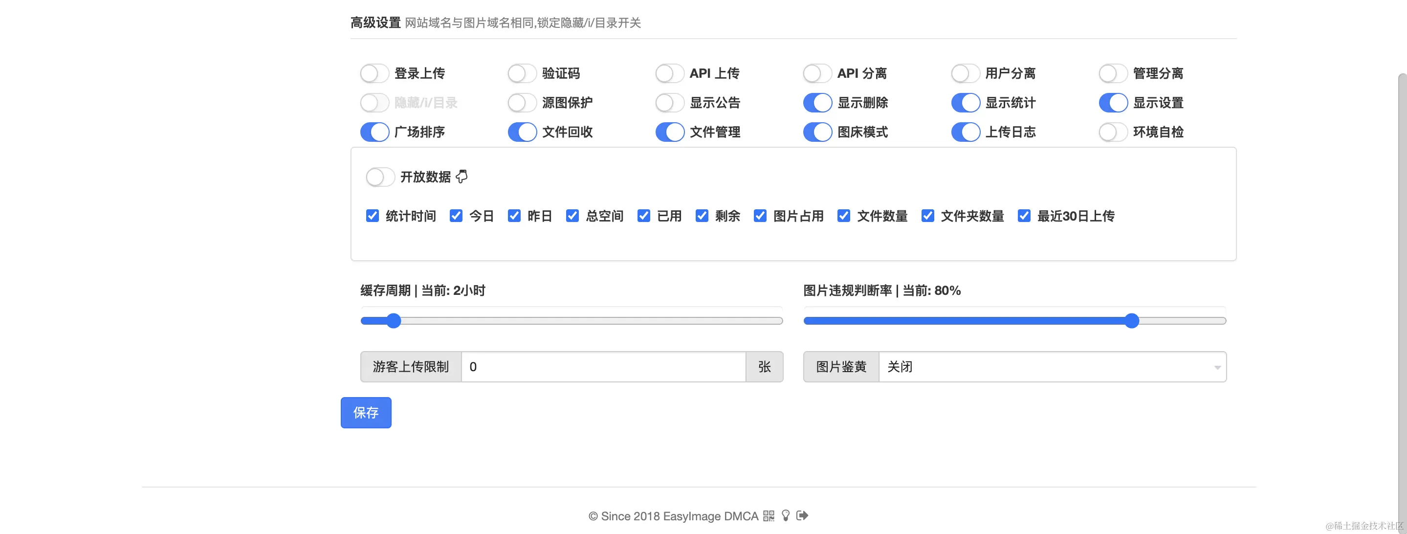The image size is (1407, 534).
Task: Uncheck the 图片占用 checkbox
Action: [760, 216]
